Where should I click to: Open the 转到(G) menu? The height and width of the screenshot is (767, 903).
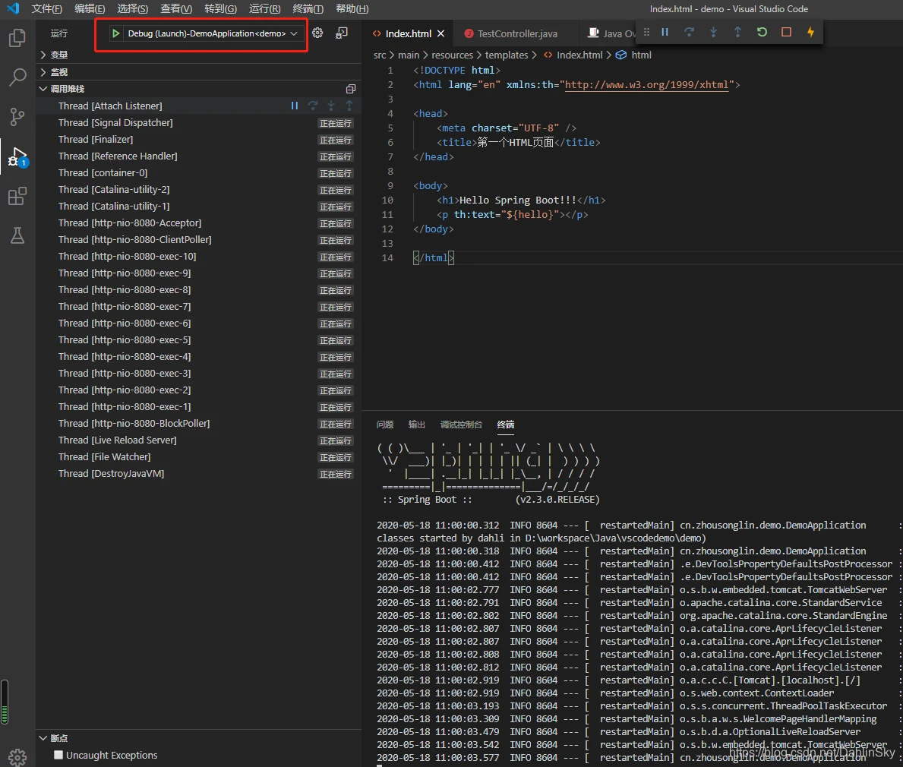(x=220, y=8)
